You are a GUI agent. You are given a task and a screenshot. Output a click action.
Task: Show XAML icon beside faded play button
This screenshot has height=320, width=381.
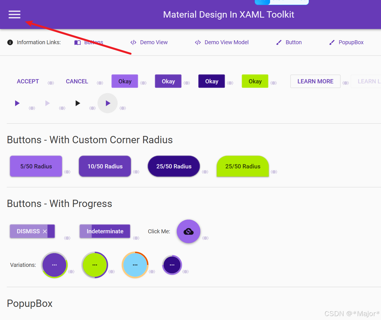[62, 108]
